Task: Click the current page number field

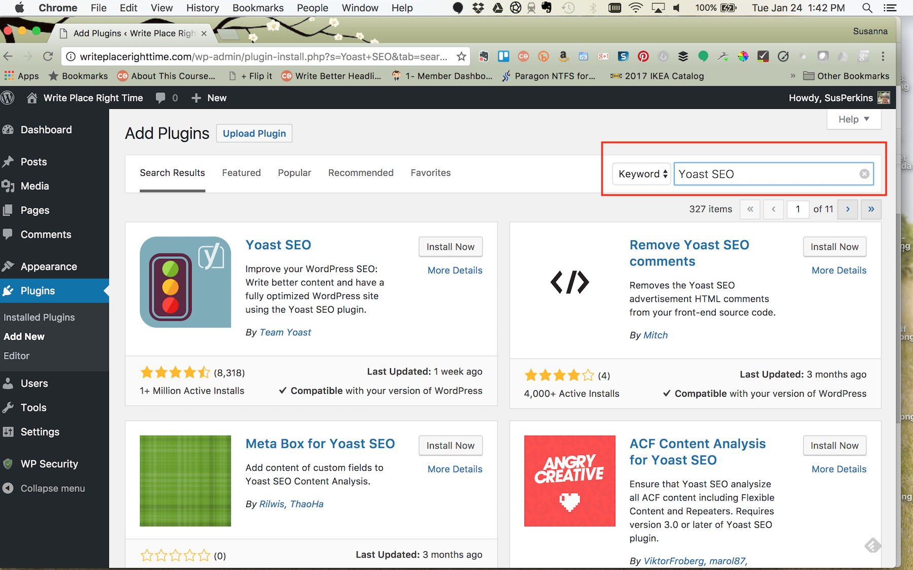Action: tap(798, 209)
